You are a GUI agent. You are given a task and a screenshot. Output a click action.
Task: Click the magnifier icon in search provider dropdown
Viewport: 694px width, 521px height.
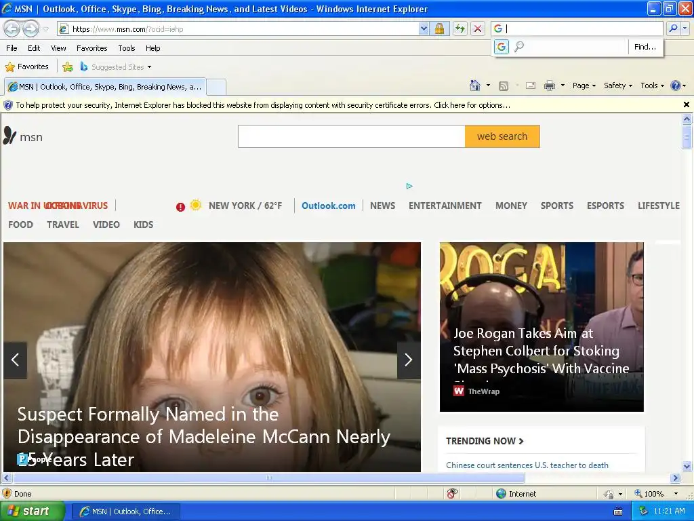(519, 47)
